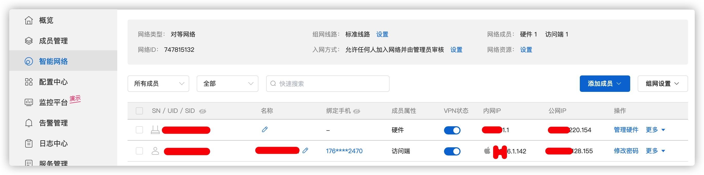The width and height of the screenshot is (704, 175).
Task: Open the 添加成员 button menu
Action: 604,84
